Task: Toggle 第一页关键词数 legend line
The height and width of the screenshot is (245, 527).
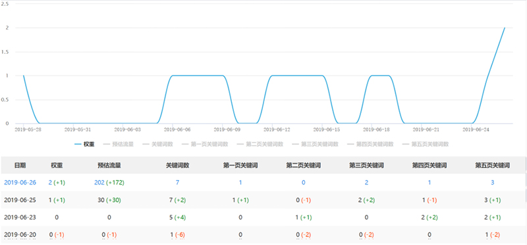Action: coord(205,144)
